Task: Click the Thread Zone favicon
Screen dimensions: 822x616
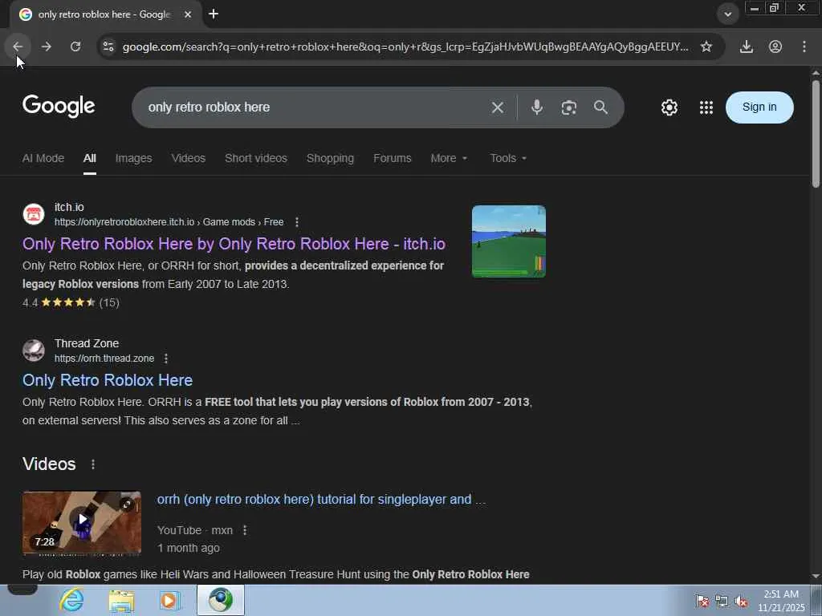Action: coord(34,351)
